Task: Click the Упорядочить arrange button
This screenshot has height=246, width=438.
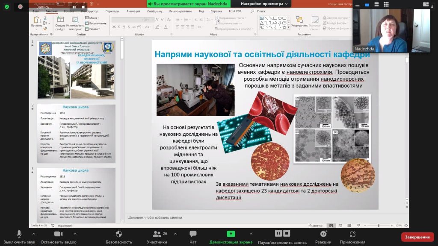Action: 299,22
